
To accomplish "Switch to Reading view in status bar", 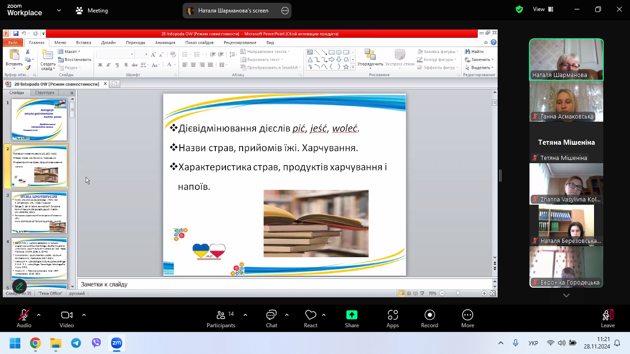I will click(x=416, y=293).
